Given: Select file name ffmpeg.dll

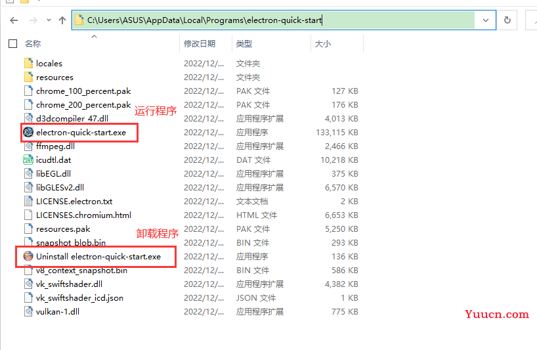Looking at the screenshot, I should point(55,146).
